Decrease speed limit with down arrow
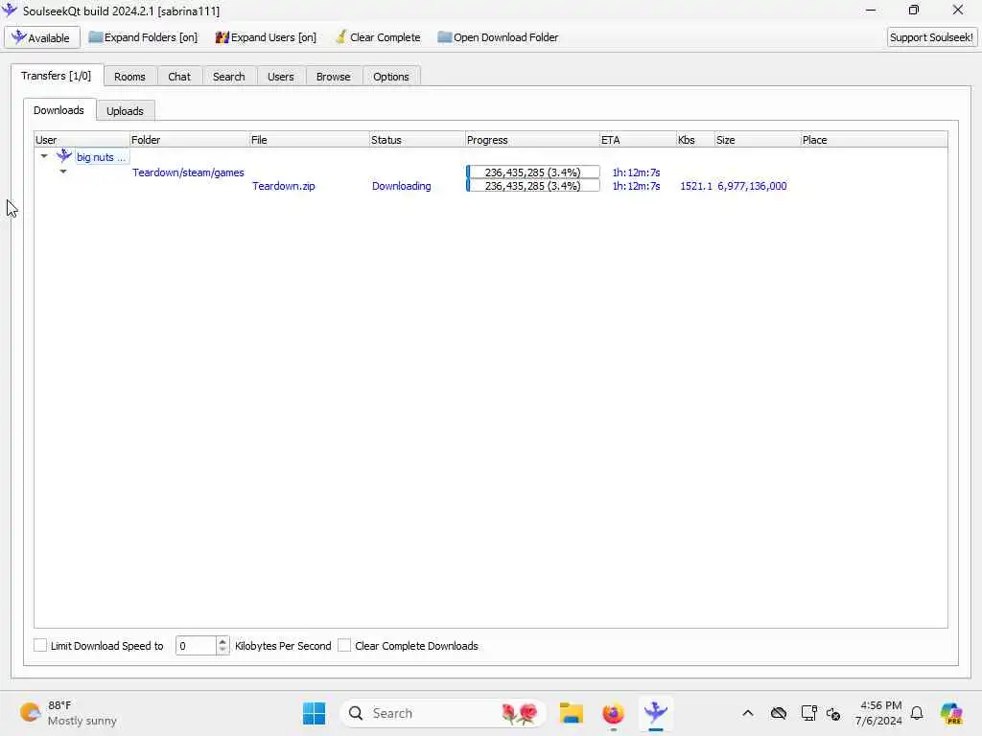Screen dimensions: 982x736 [222, 651]
